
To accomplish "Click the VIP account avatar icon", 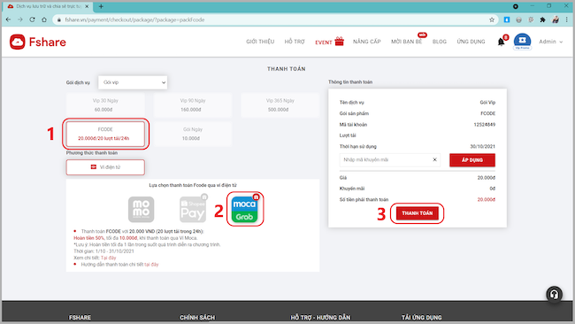I will (522, 41).
